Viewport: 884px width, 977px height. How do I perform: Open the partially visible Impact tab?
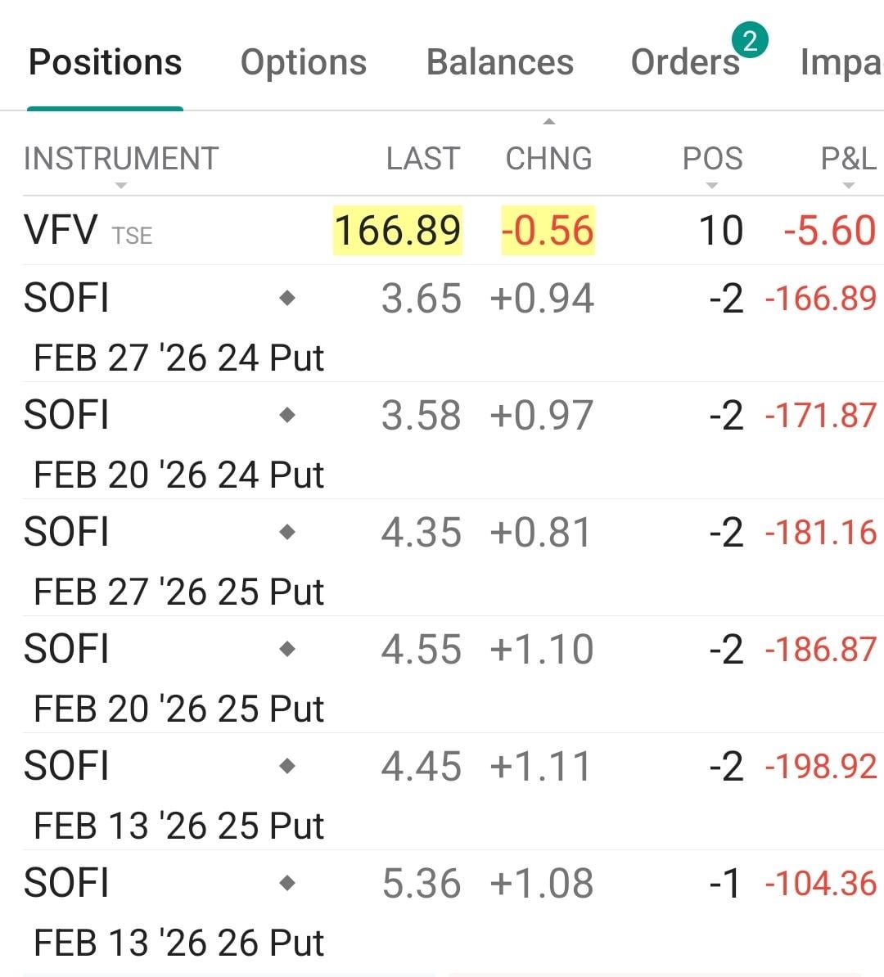pyautogui.click(x=841, y=62)
